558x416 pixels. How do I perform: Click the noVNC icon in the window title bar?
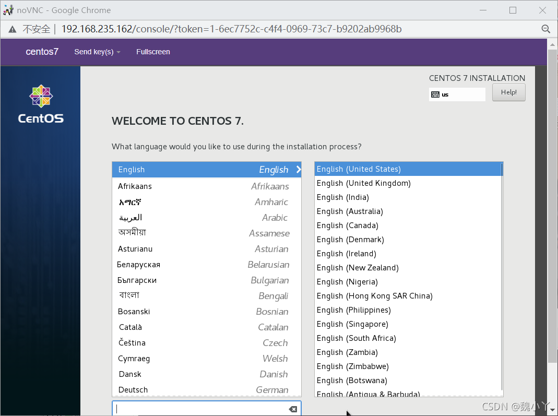(8, 10)
